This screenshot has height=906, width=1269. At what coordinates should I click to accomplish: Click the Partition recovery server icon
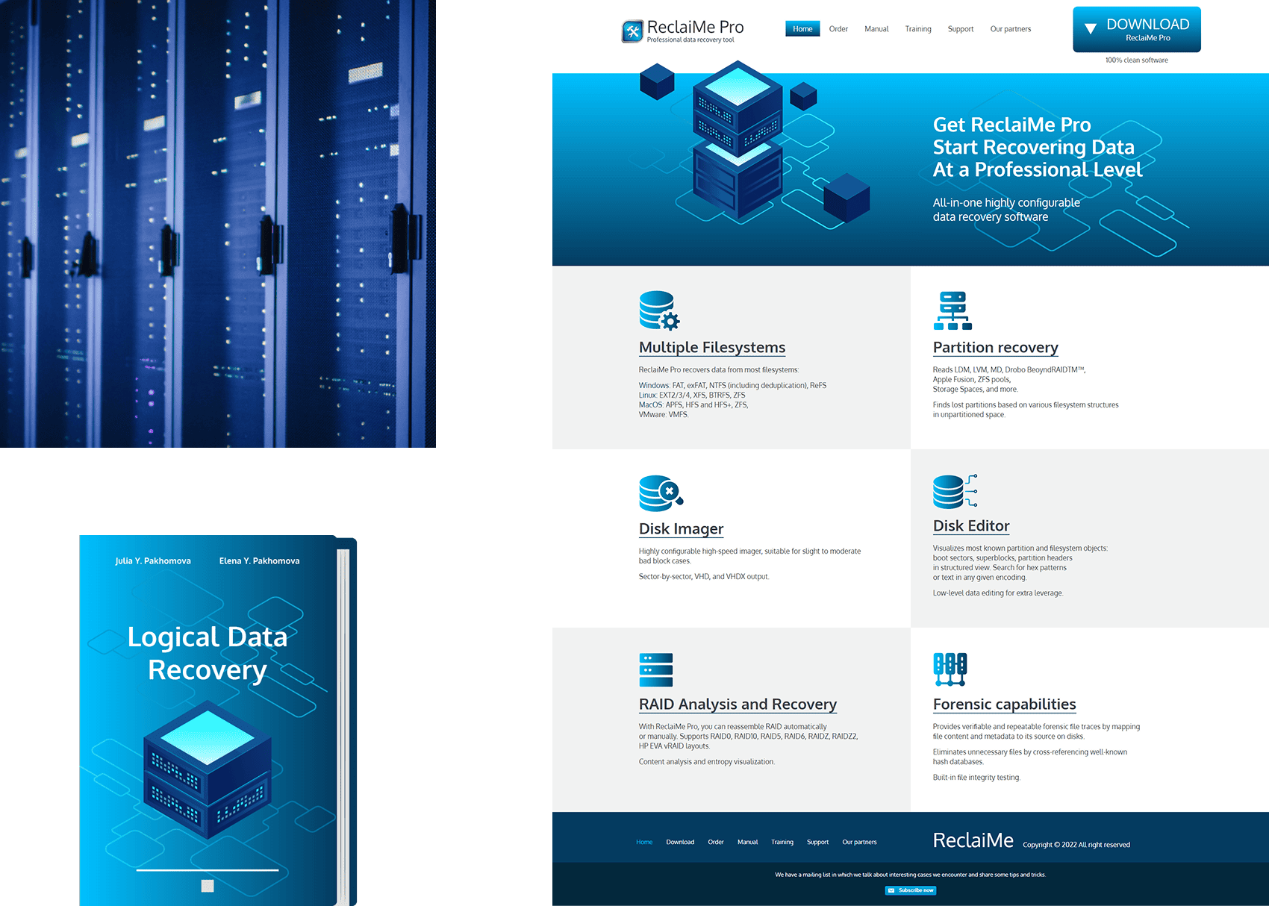pyautogui.click(x=952, y=310)
